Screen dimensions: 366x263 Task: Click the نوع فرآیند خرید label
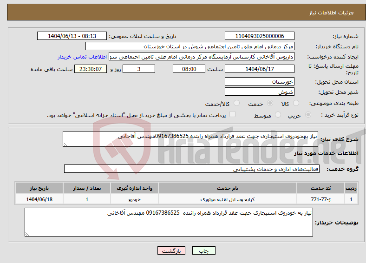point(340,115)
